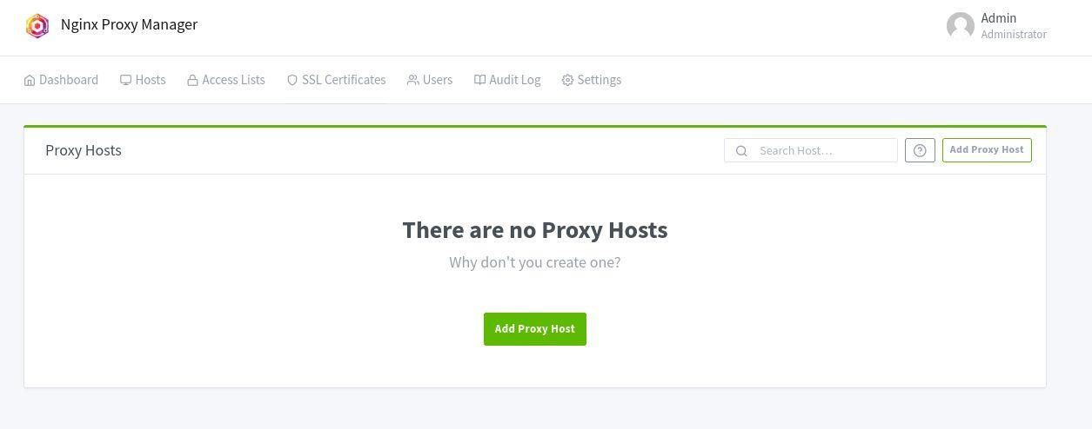1092x429 pixels.
Task: Open the Admin account name dropdown
Action: tap(998, 18)
